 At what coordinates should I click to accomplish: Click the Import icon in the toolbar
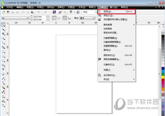tap(60, 12)
